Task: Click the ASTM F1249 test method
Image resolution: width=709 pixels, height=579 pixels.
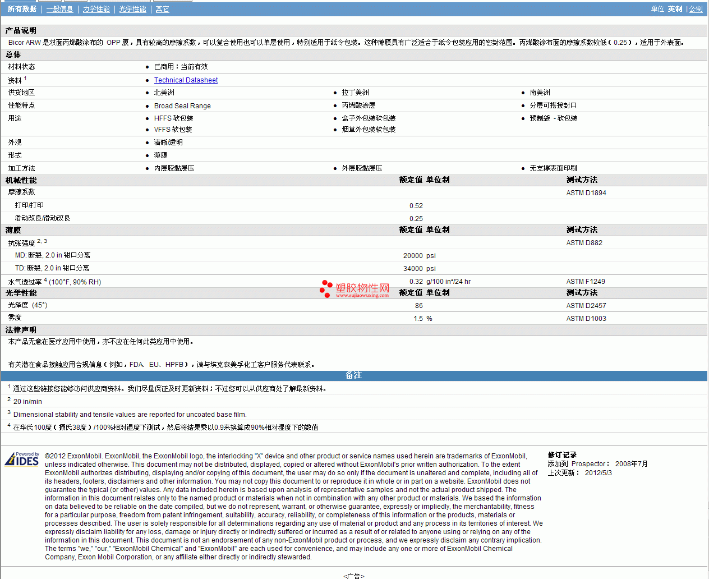Action: 586,282
